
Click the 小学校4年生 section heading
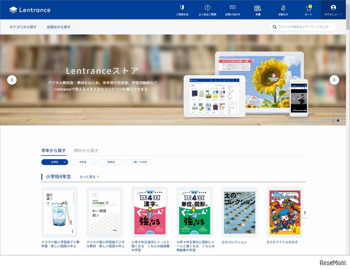pyautogui.click(x=59, y=177)
